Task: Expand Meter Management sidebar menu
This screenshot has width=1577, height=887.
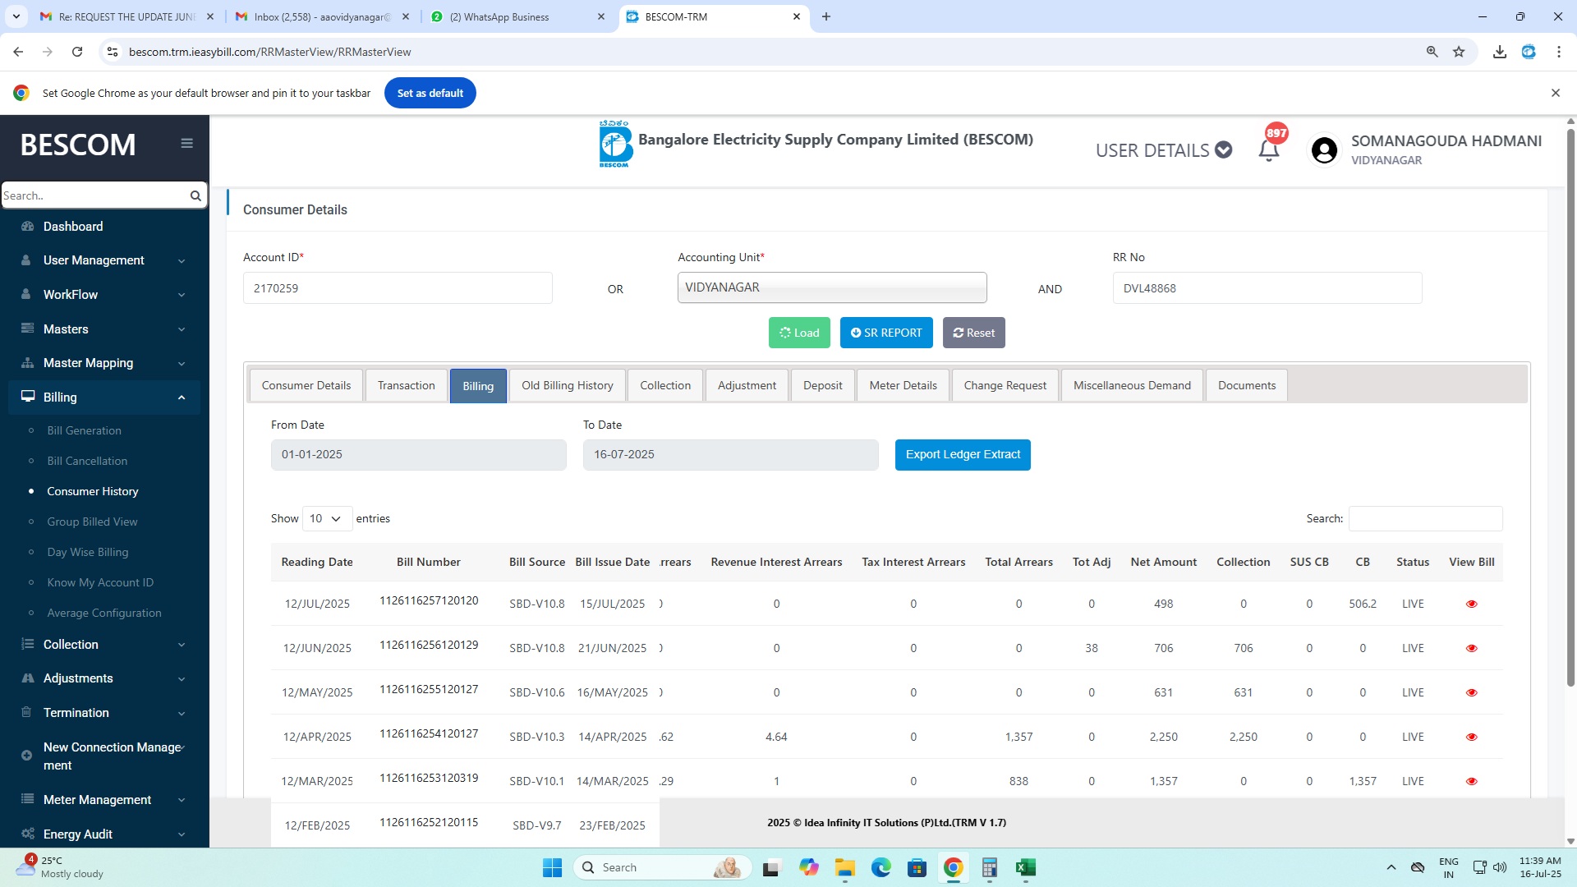Action: (104, 800)
